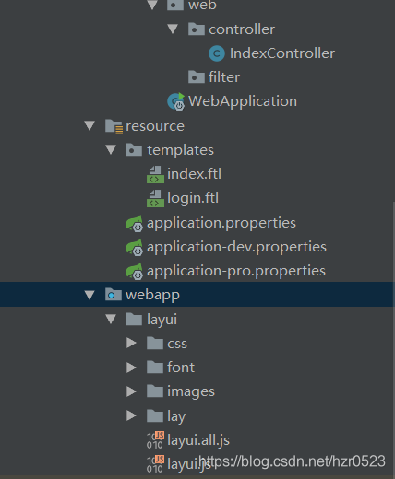
Task: Expand the lay folder arrow
Action: (x=131, y=415)
